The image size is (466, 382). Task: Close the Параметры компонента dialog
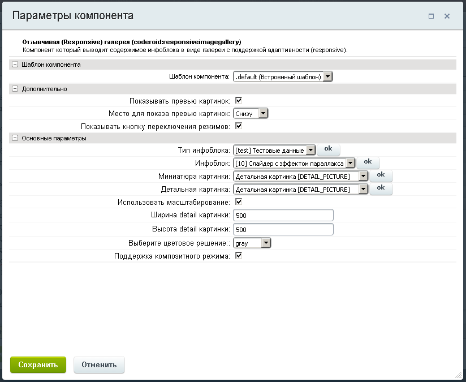447,16
